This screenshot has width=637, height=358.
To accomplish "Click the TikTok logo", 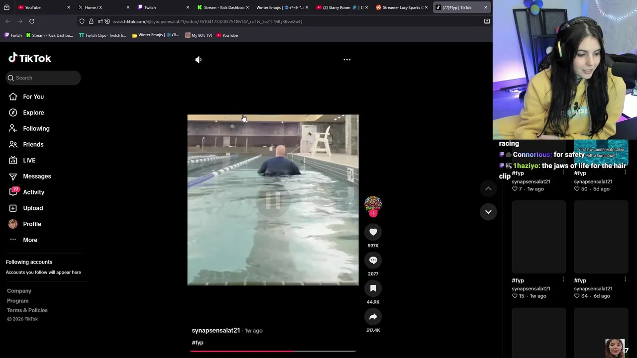I will [30, 58].
